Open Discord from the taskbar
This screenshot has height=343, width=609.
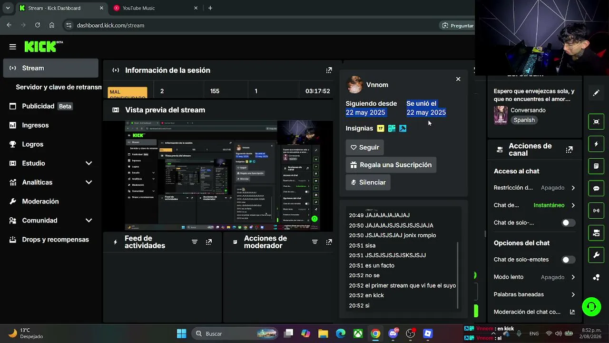(393, 333)
